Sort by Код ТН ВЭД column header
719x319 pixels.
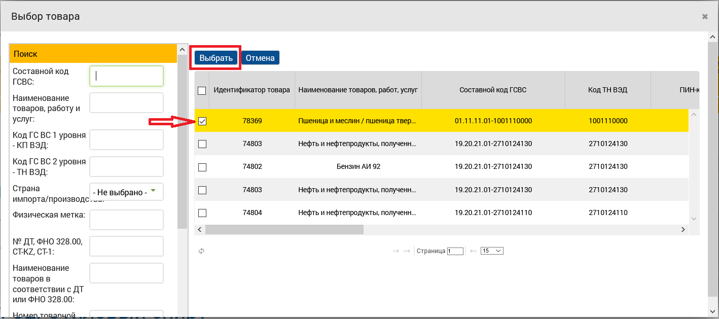tap(608, 90)
